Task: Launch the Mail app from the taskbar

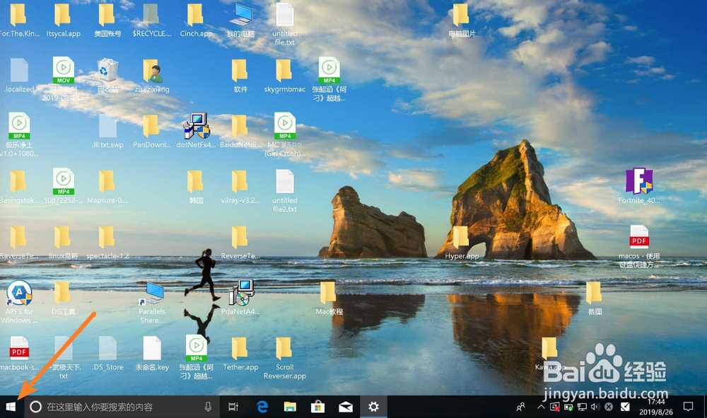Action: pos(345,407)
